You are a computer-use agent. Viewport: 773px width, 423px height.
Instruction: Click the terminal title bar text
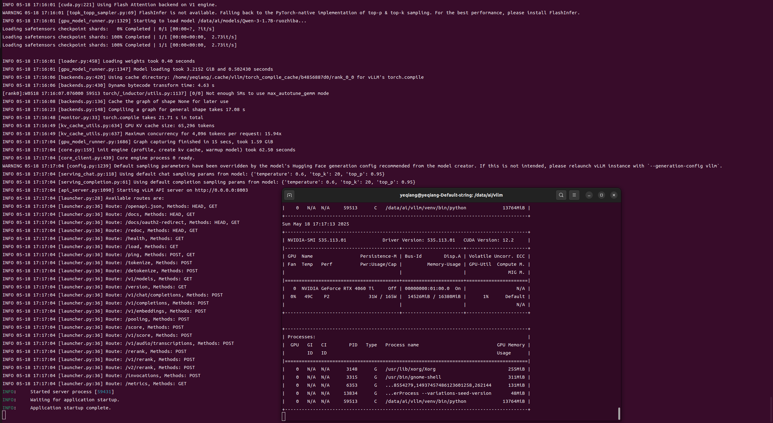pyautogui.click(x=451, y=195)
